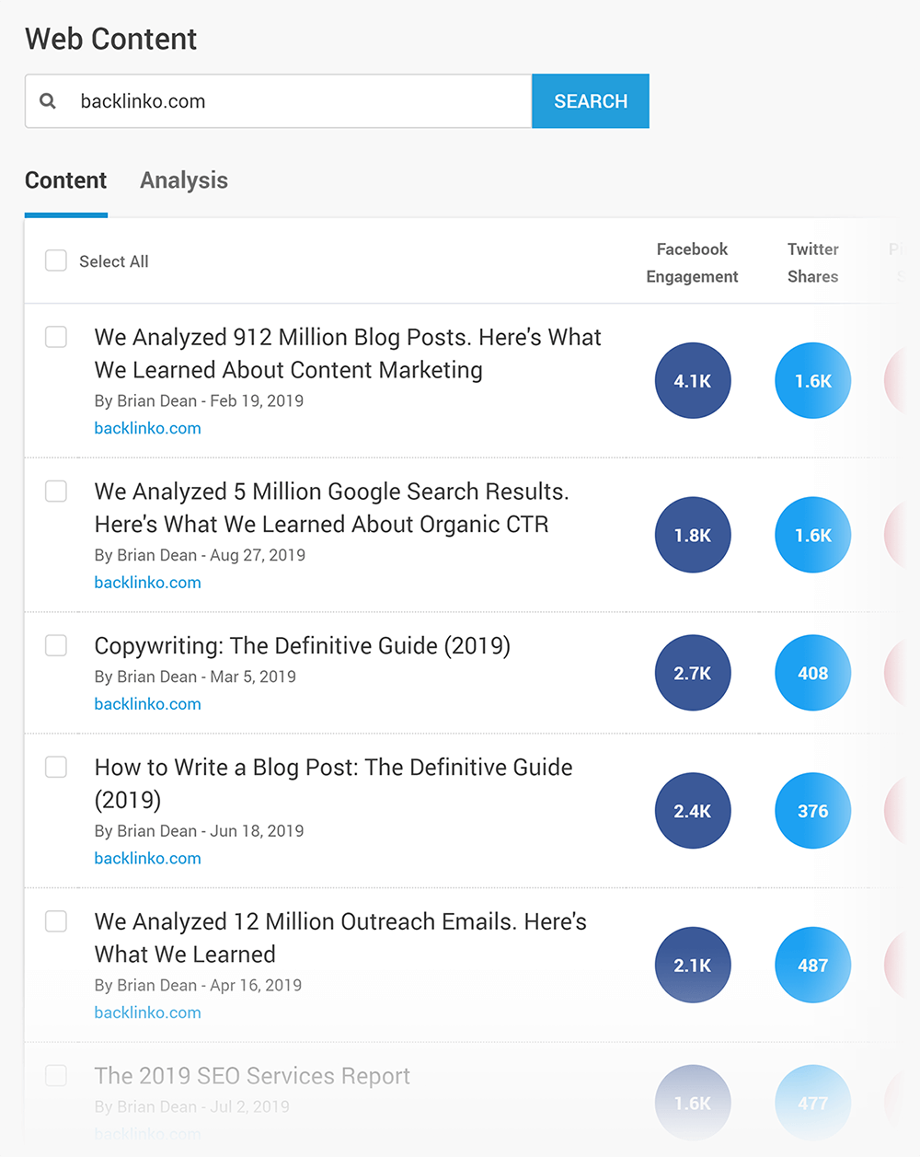
Task: Check the 912 Million Blog Posts row
Action: pyautogui.click(x=56, y=337)
